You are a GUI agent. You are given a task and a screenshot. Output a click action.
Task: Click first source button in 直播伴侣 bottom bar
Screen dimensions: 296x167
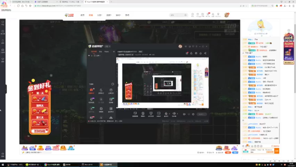tap(135, 114)
